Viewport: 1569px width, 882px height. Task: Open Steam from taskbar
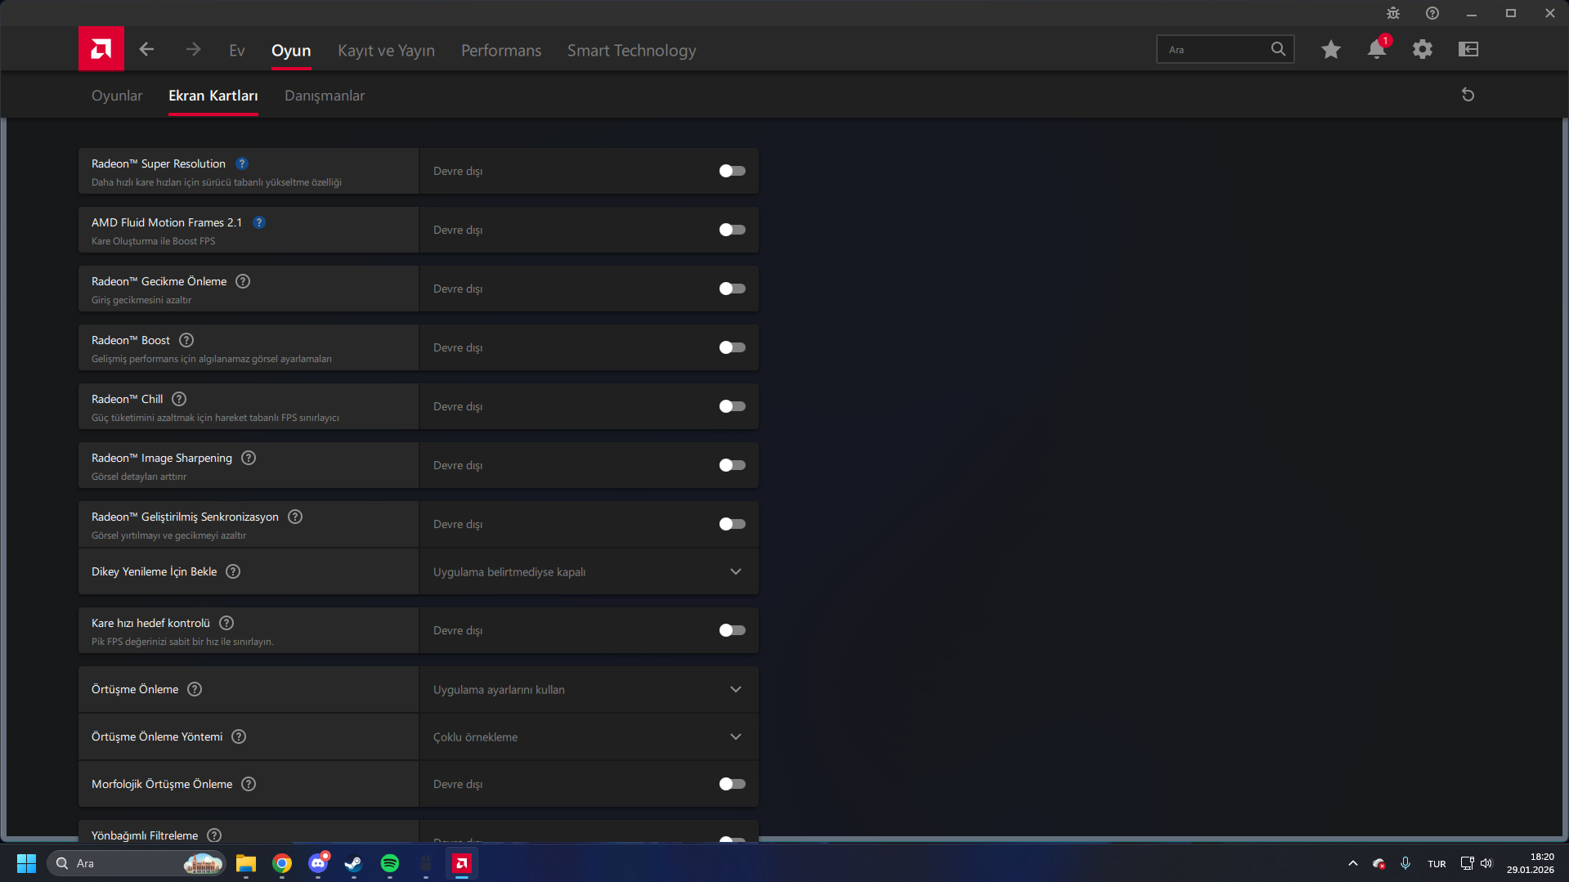coord(354,863)
